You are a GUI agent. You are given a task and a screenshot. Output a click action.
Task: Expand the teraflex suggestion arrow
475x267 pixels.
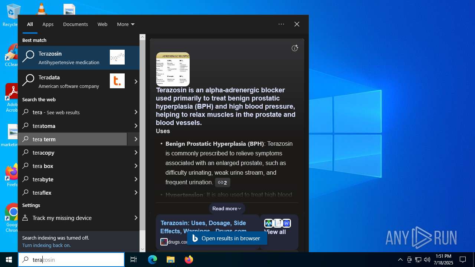(136, 192)
